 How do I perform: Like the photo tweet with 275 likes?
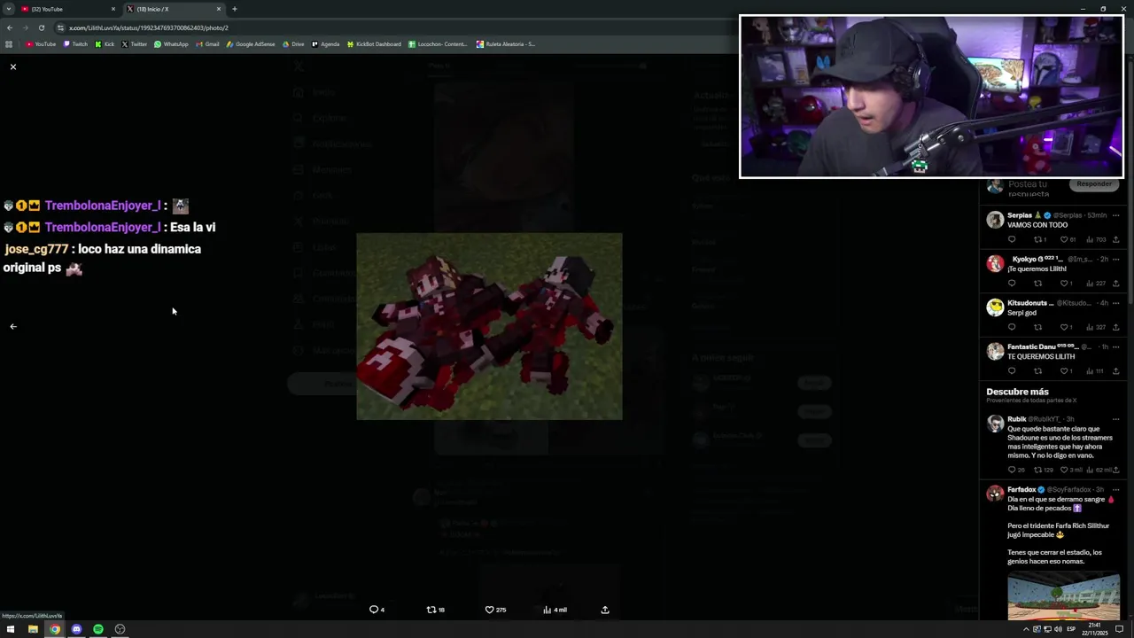point(495,610)
